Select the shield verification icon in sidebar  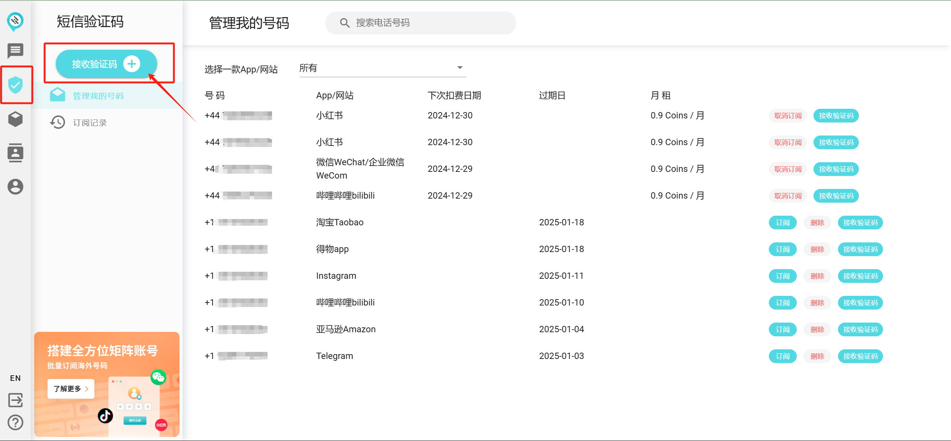coord(15,85)
